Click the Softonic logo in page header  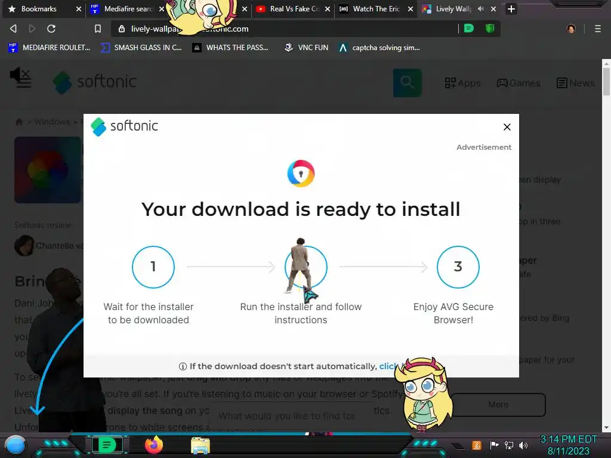tap(95, 82)
